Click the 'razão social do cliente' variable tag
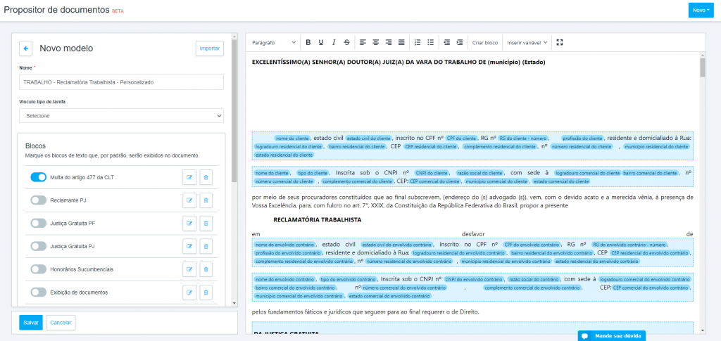 click(479, 173)
